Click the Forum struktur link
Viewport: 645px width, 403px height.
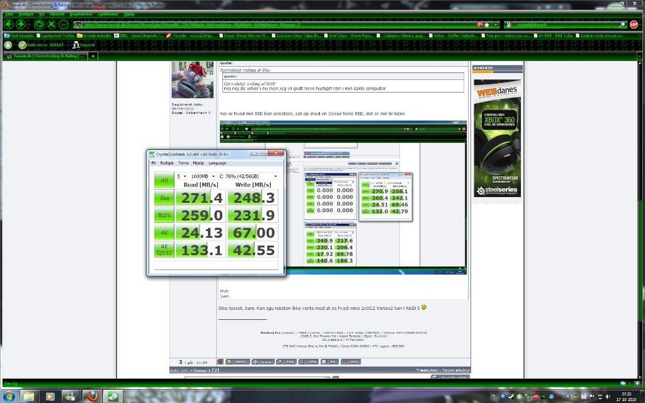[456, 370]
